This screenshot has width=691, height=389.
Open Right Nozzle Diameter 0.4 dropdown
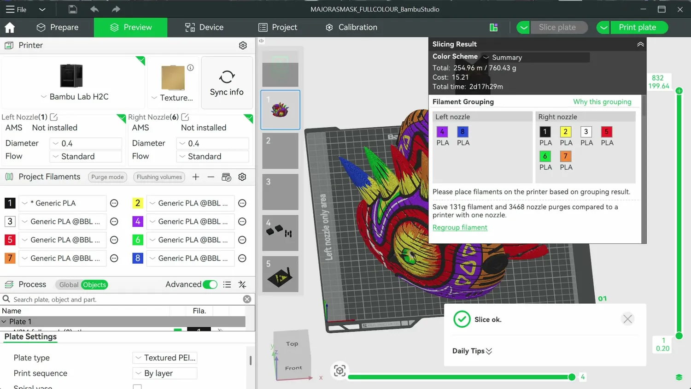[x=212, y=143]
